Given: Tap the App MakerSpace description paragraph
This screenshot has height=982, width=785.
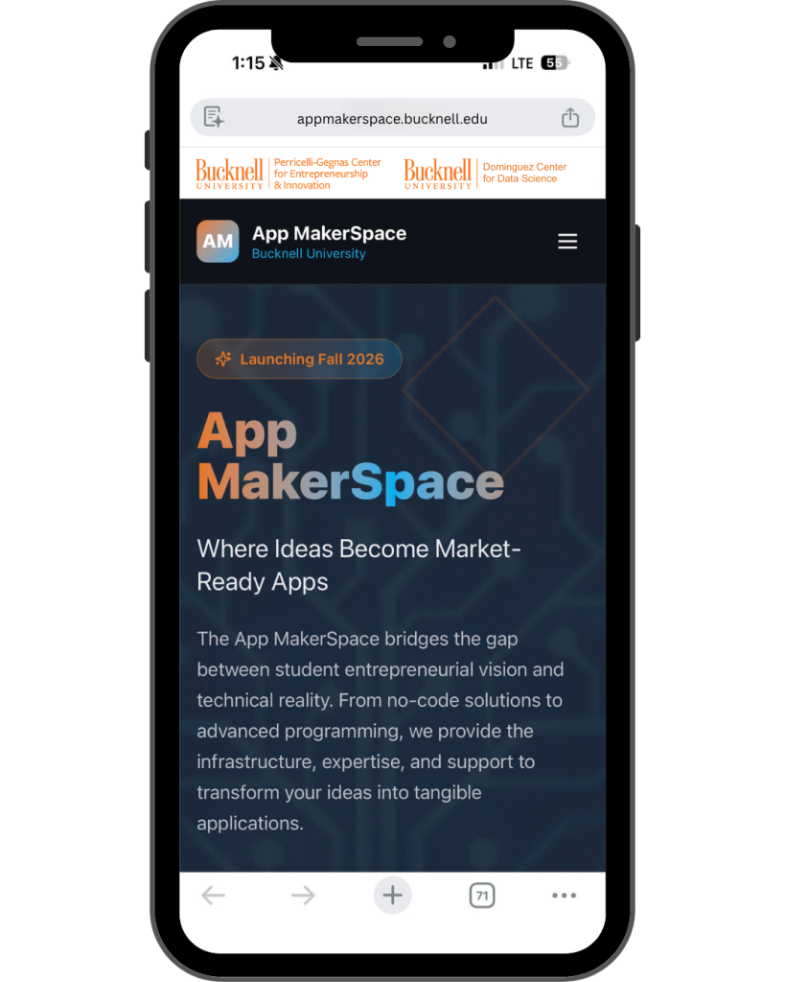Looking at the screenshot, I should pyautogui.click(x=380, y=731).
